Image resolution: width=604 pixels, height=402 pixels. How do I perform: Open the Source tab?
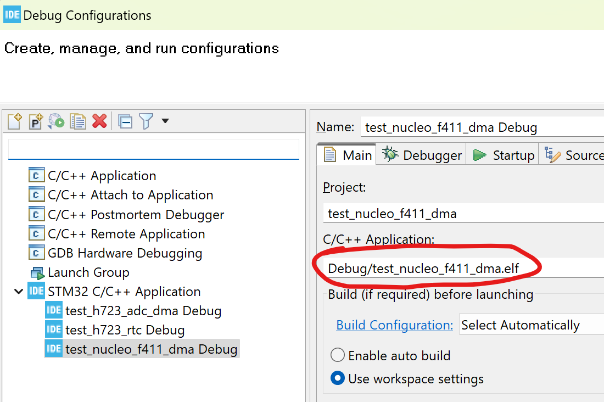point(573,155)
